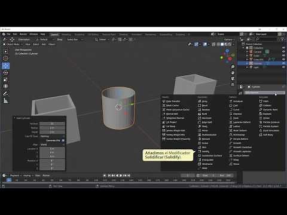287x215 pixels.
Task: Select the Transform tool in toolbar
Action: tap(5, 86)
